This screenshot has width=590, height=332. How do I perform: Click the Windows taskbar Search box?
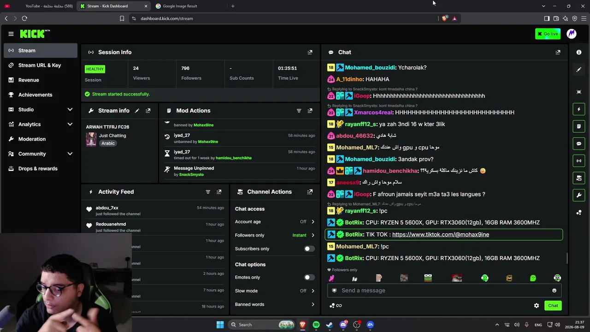262,325
